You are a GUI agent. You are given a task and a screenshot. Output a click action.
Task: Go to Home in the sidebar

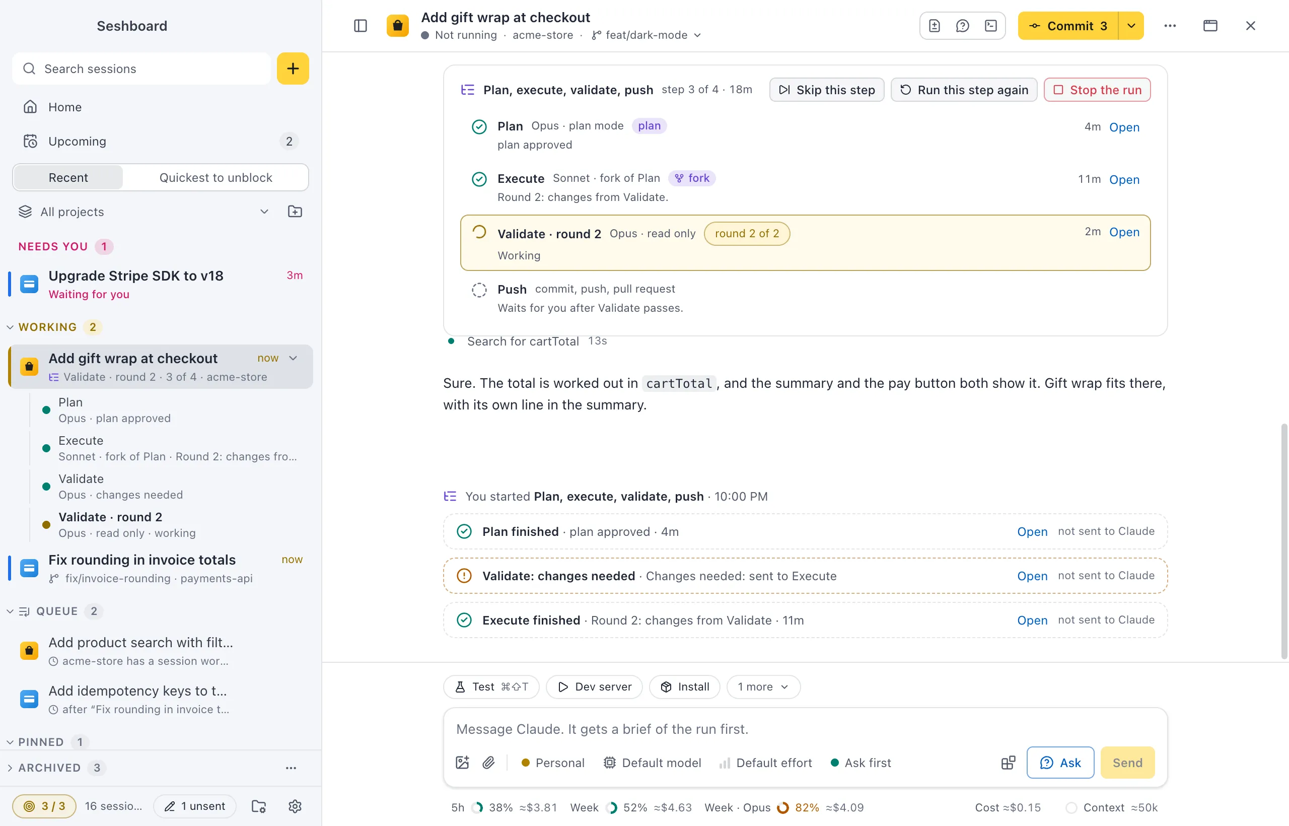[x=160, y=107]
